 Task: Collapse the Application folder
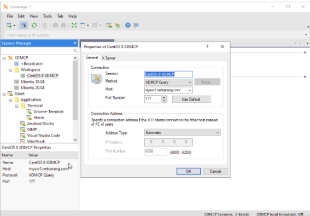tap(10, 100)
